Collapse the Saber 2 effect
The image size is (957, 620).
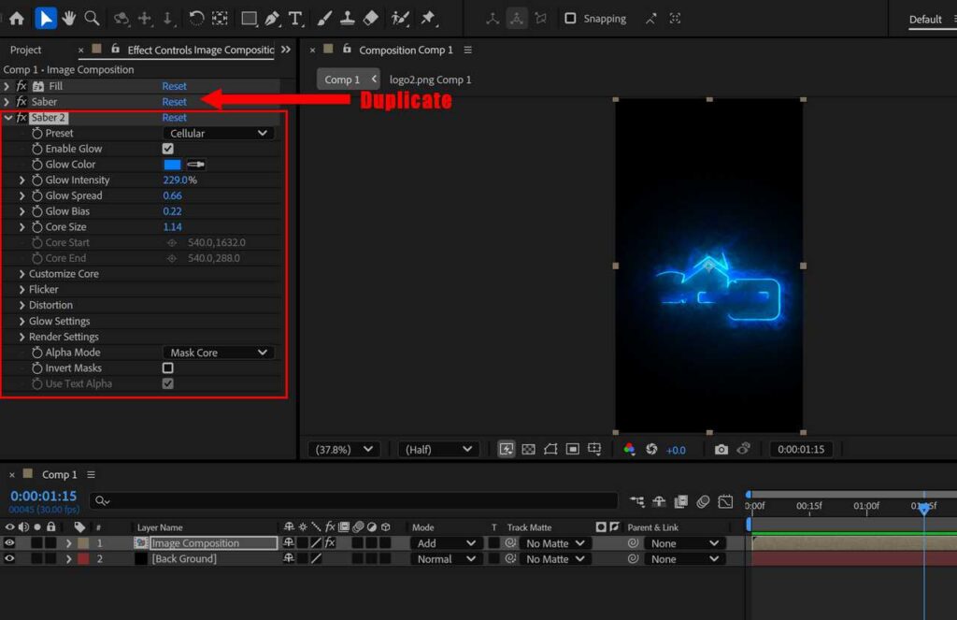[7, 117]
